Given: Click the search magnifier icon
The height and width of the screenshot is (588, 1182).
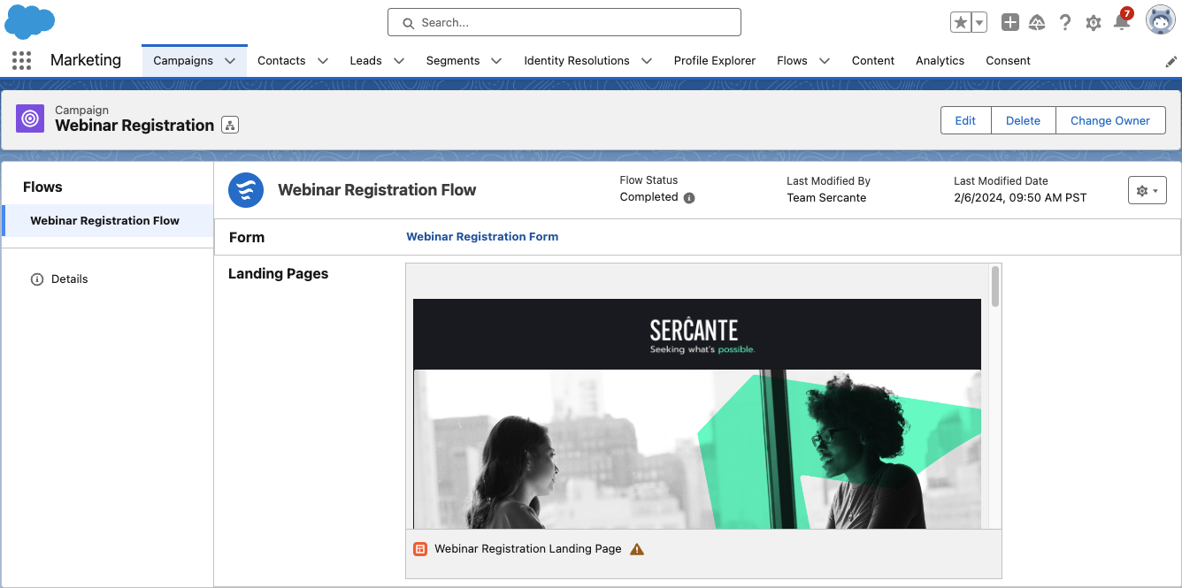Looking at the screenshot, I should pyautogui.click(x=408, y=23).
